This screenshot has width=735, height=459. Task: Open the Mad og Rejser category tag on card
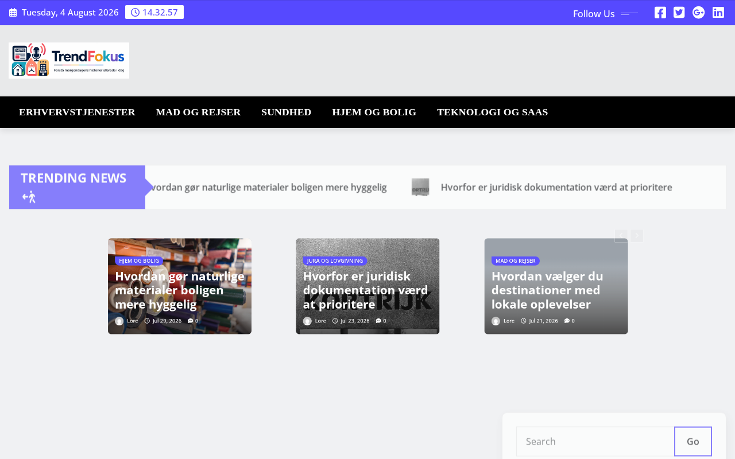point(516,261)
